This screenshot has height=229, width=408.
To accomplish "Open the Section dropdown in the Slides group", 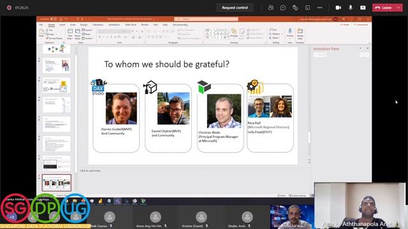I will coord(88,38).
